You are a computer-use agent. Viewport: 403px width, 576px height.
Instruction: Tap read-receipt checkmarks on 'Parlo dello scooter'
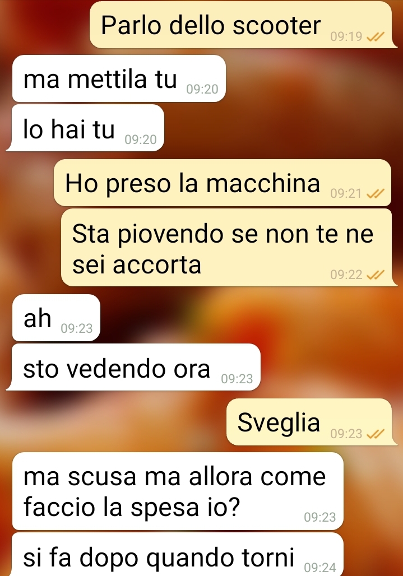point(376,36)
